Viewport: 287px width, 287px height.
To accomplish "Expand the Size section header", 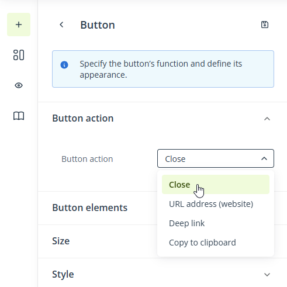I will [x=61, y=241].
